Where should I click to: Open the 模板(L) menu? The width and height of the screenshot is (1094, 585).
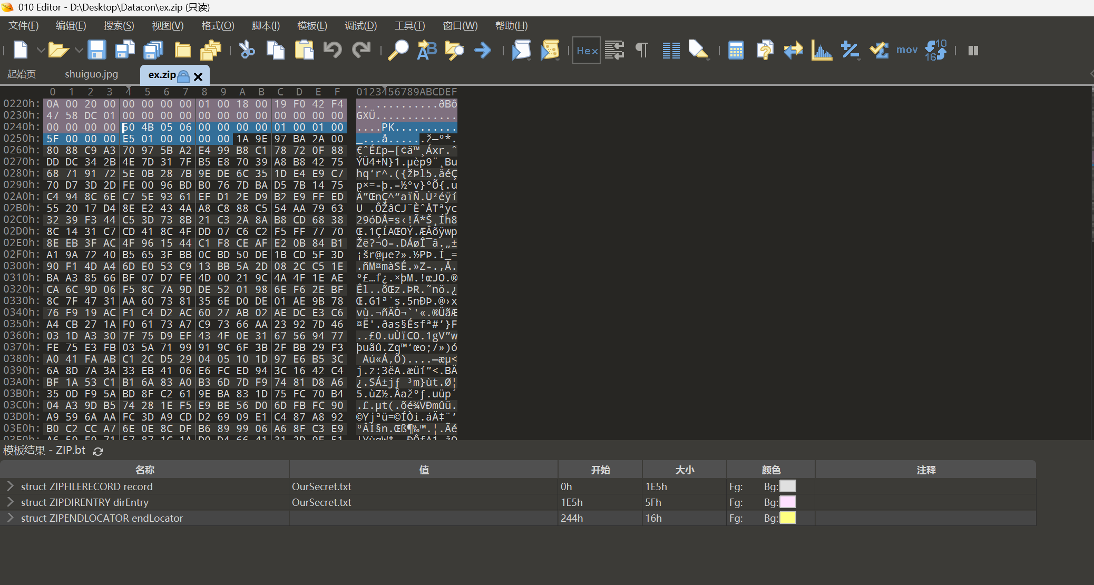[x=312, y=25]
